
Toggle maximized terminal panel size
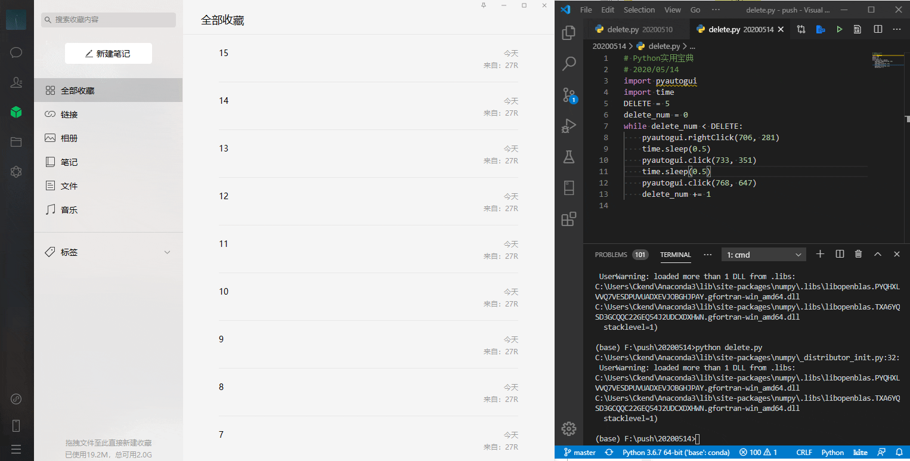coord(877,254)
